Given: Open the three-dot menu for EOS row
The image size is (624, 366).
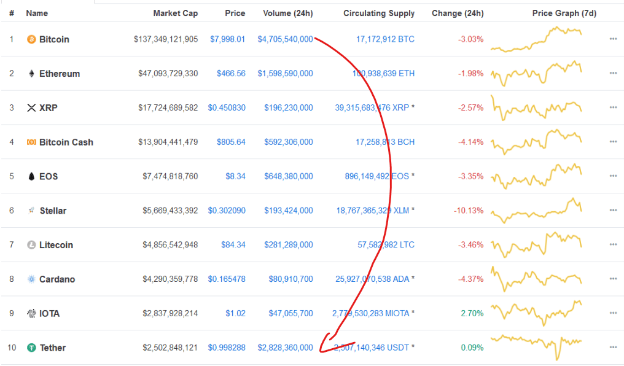Looking at the screenshot, I should point(613,176).
